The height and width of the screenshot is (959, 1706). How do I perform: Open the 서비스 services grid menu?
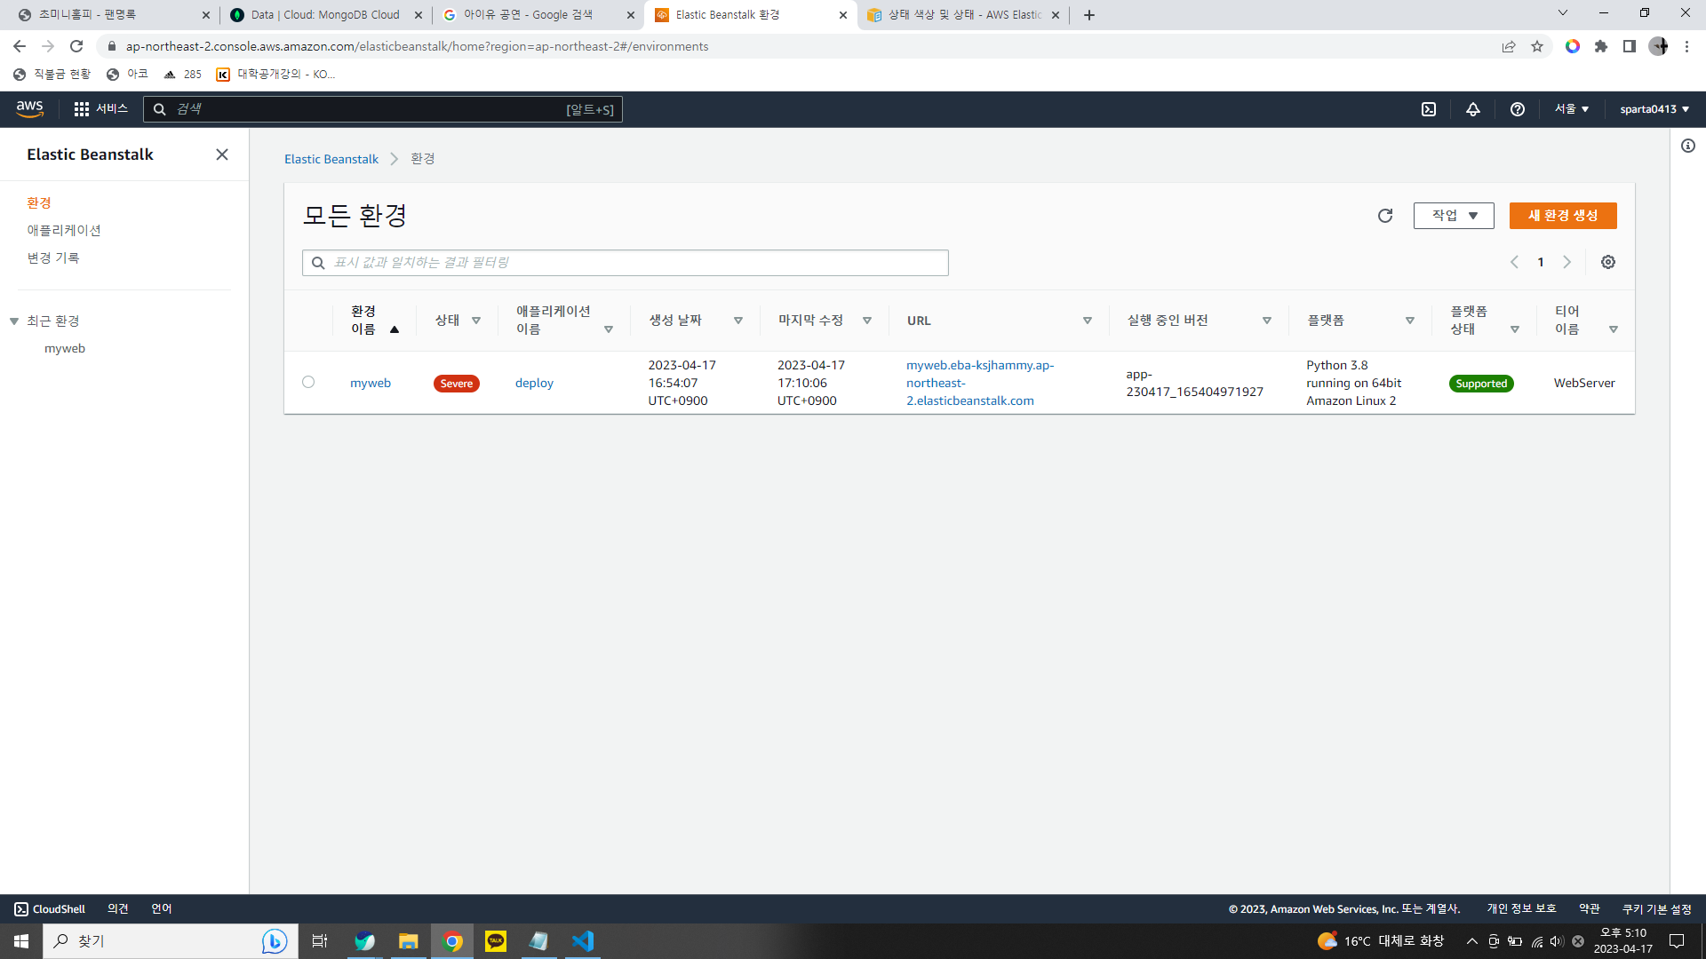[x=100, y=108]
